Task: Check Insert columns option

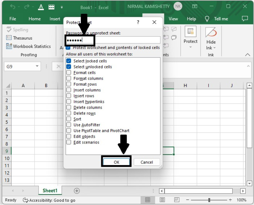Action: [69, 90]
